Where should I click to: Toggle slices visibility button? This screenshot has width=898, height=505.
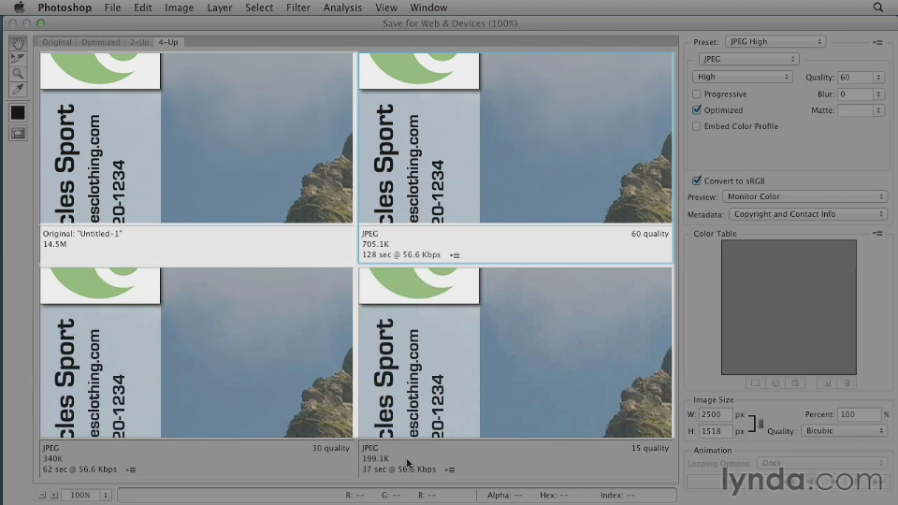pyautogui.click(x=17, y=134)
